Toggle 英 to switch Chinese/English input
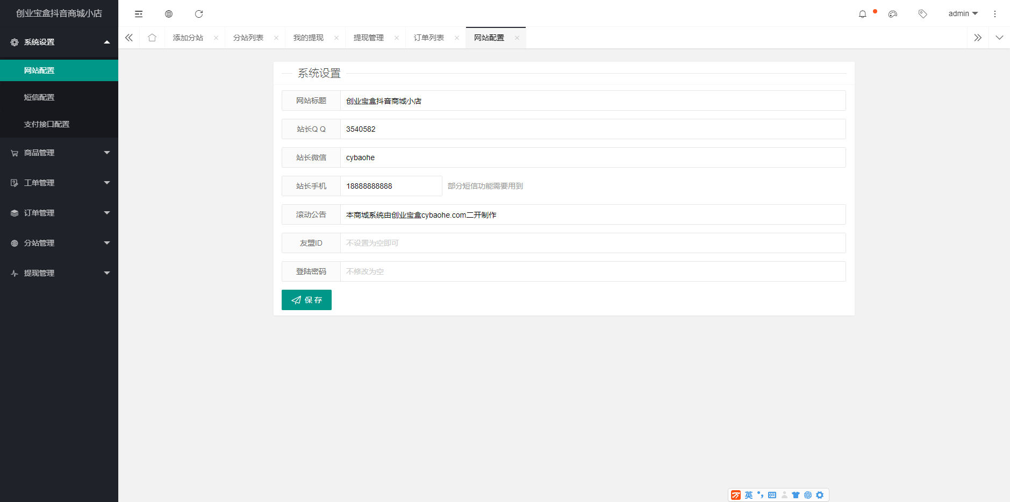 coord(748,494)
